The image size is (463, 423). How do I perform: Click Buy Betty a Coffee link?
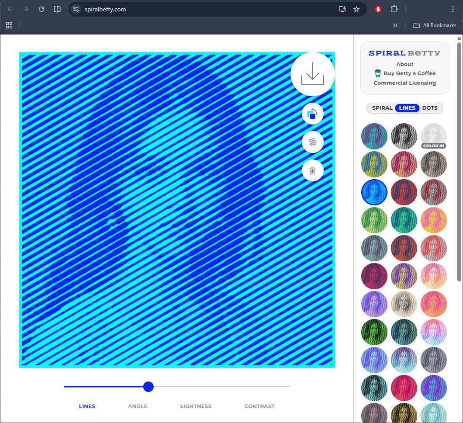click(x=409, y=73)
